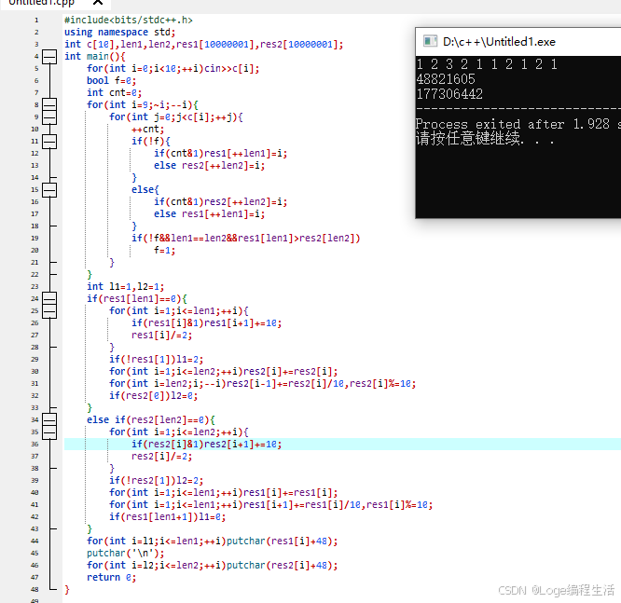Click 'putchar(res2[i]+48);' output loop line
The image size is (621, 603).
click(x=213, y=566)
